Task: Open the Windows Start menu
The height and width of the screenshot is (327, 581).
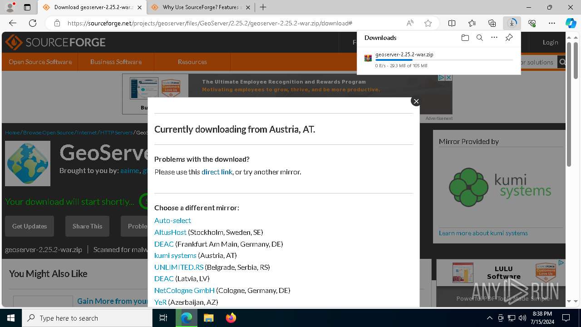Action: 11,318
